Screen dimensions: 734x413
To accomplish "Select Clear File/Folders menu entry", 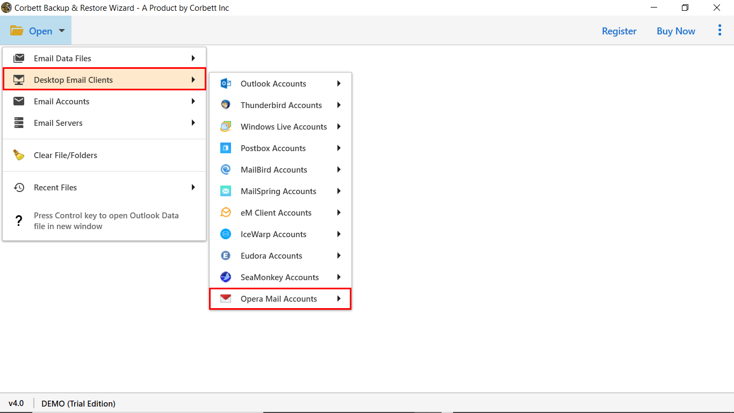I will tap(104, 155).
